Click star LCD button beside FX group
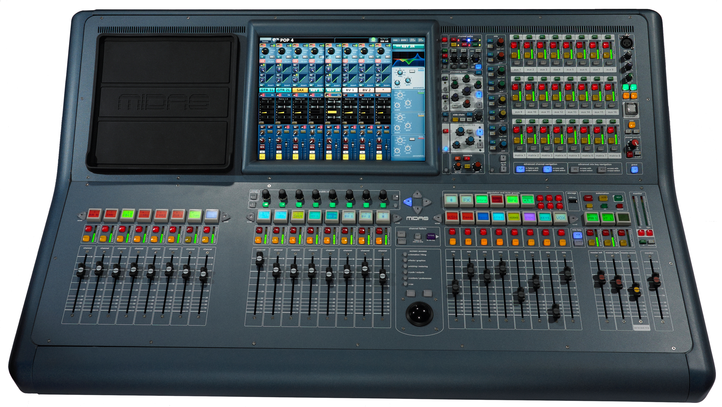The height and width of the screenshot is (407, 722). tap(451, 200)
